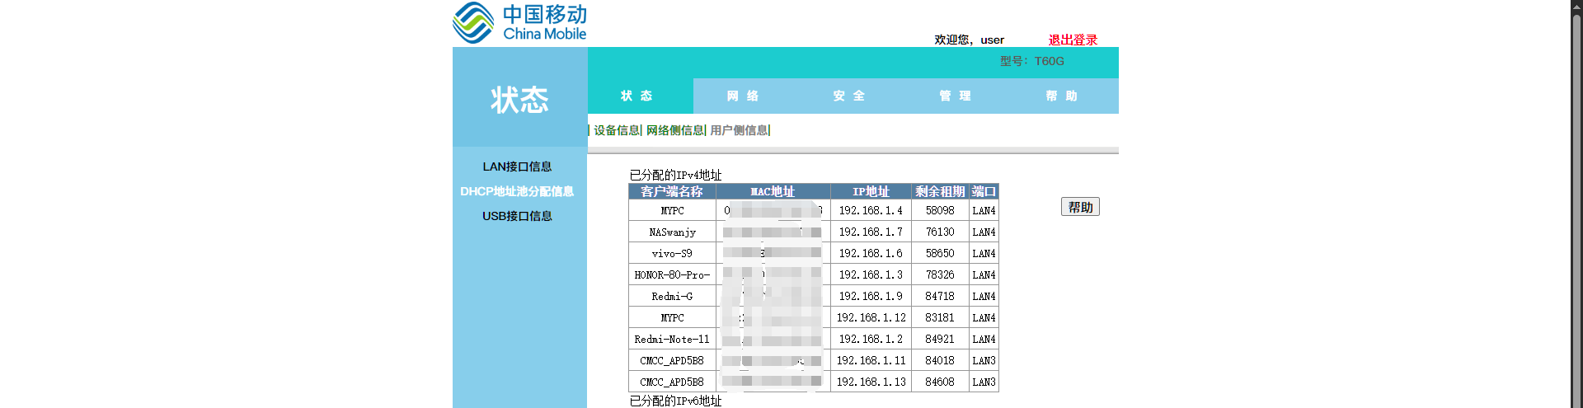Screen dimensions: 1583x408
Task: Open 设备信息 device info submenu
Action: tap(617, 130)
